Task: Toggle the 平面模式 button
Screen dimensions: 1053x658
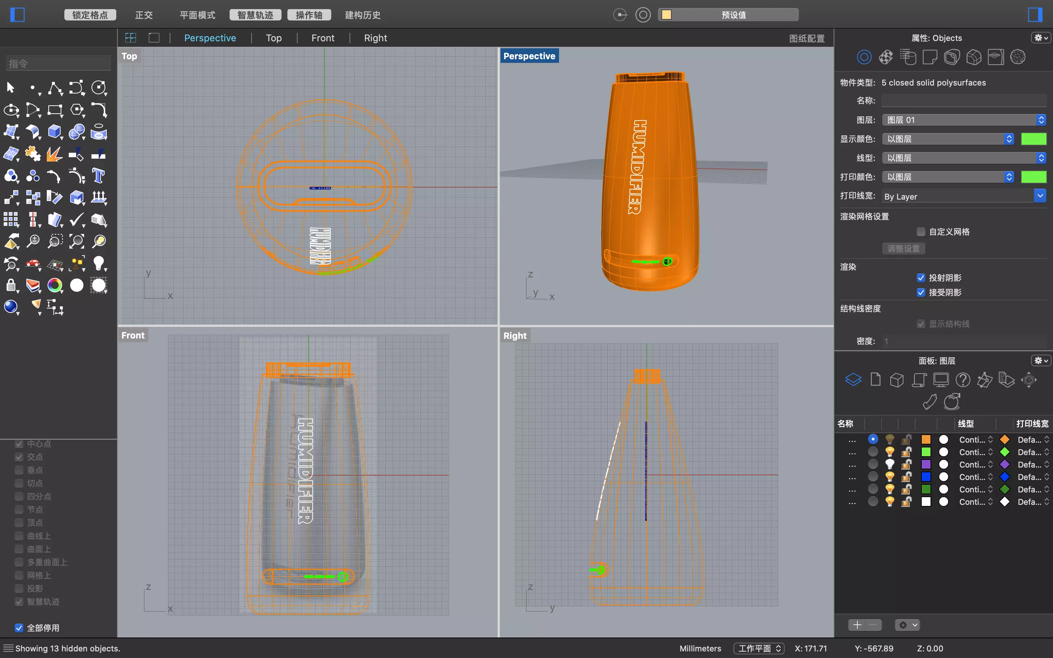Action: 197,15
